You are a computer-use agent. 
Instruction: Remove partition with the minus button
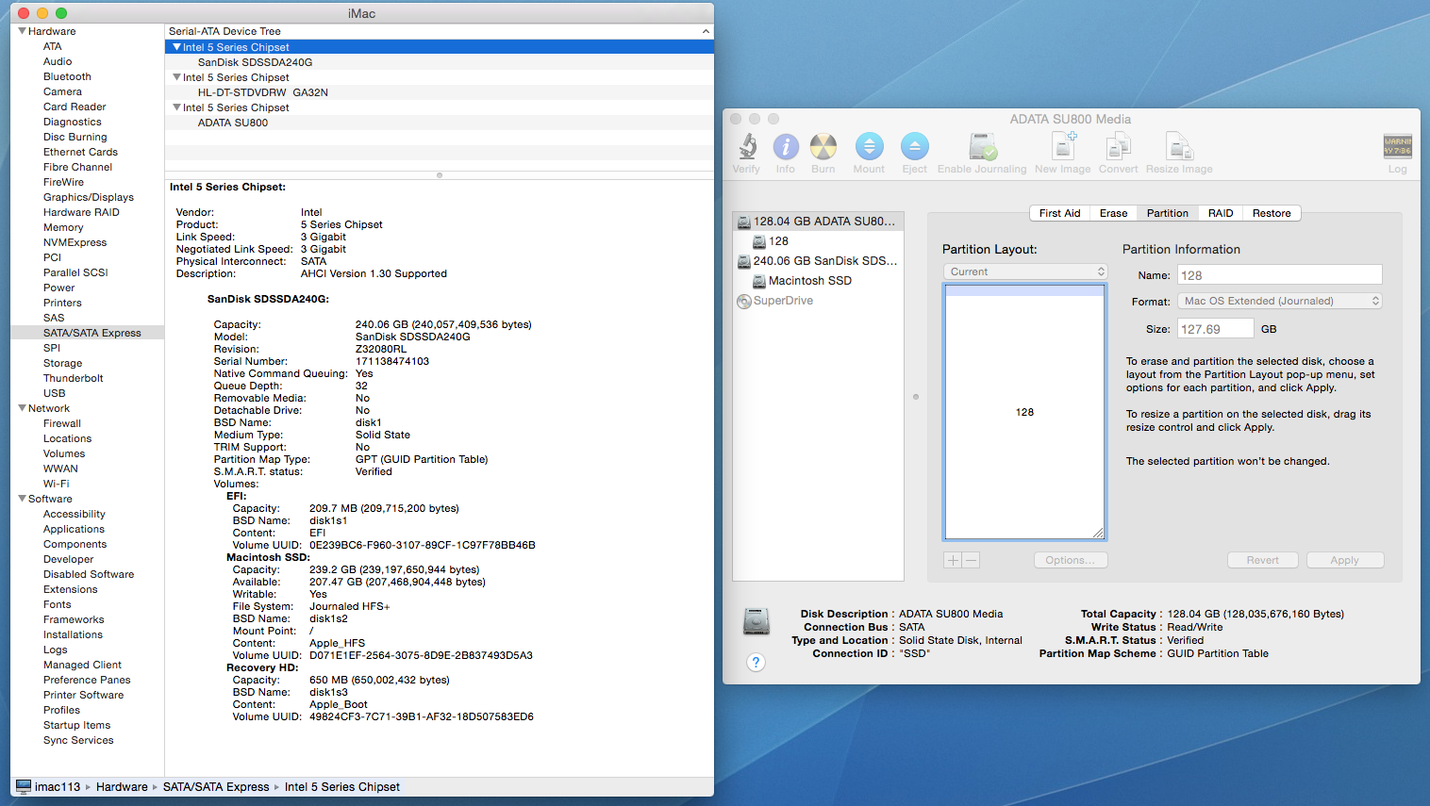(x=971, y=560)
